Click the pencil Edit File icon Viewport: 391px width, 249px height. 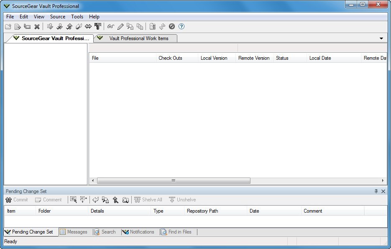pyautogui.click(x=120, y=26)
